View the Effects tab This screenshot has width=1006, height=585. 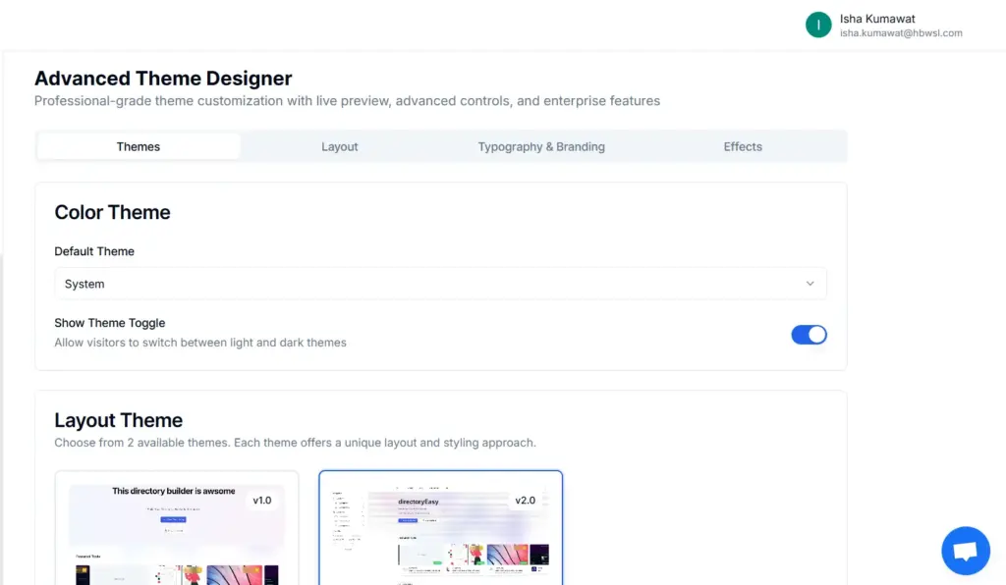click(742, 145)
